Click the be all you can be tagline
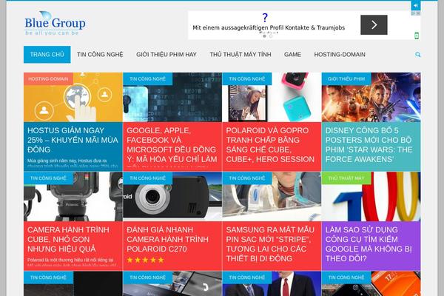The width and height of the screenshot is (444, 296). click(x=52, y=33)
